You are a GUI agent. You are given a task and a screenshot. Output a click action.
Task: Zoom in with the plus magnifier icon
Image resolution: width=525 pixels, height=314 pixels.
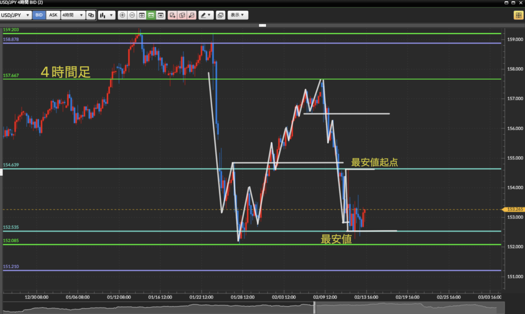point(122,15)
